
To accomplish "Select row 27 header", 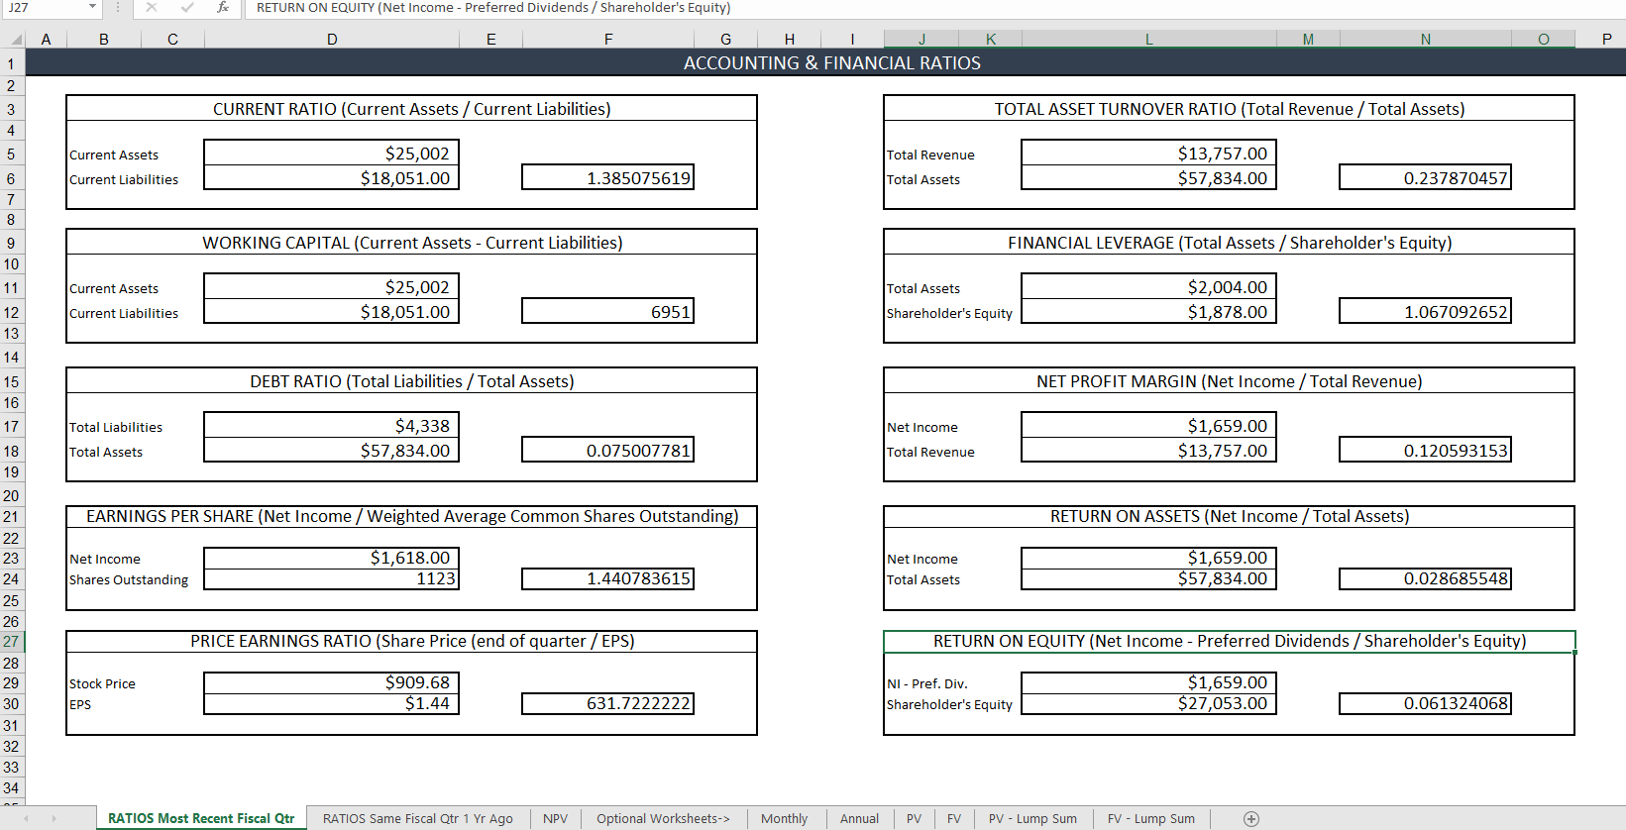I will pyautogui.click(x=12, y=642).
